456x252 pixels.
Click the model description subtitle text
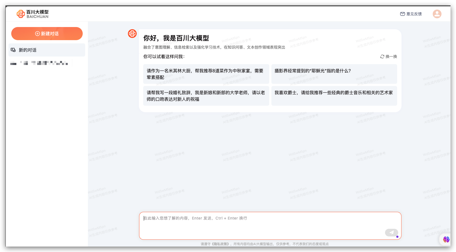pyautogui.click(x=214, y=47)
